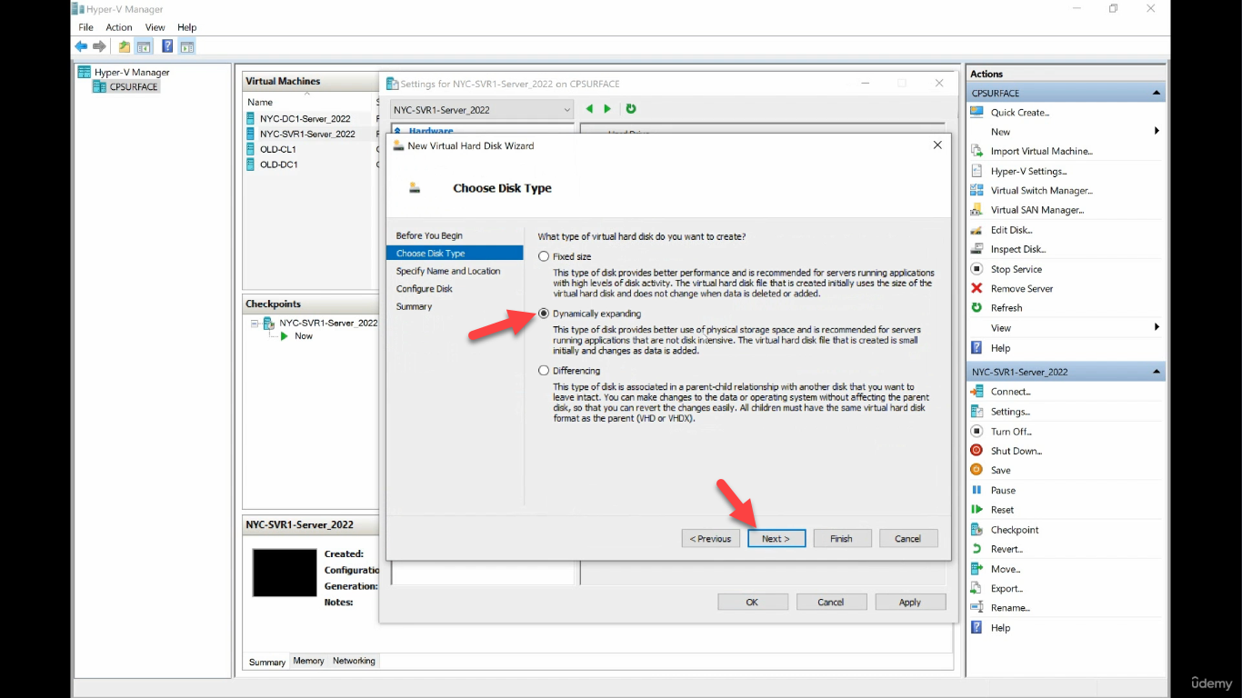Go to the Before You Begin wizard step
Image resolution: width=1242 pixels, height=698 pixels.
click(429, 235)
